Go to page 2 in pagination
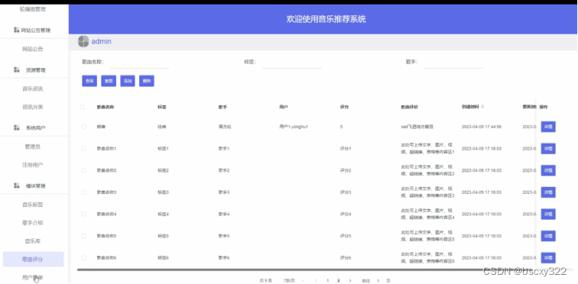The height and width of the screenshot is (284, 578). click(x=339, y=280)
